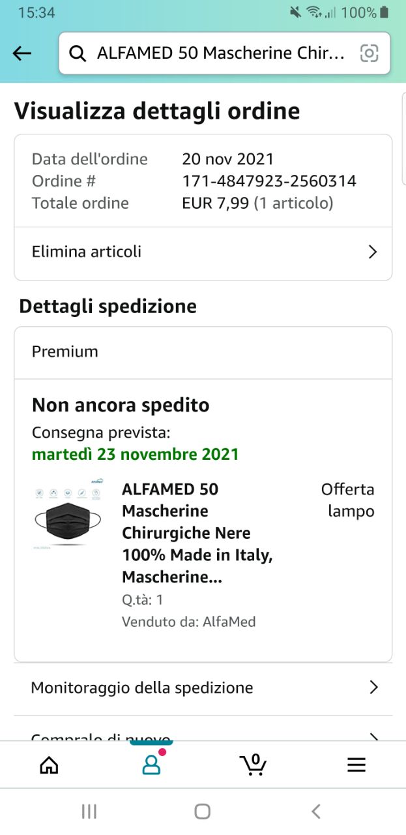Open the hamburger menu icon
The image size is (406, 835).
356,765
